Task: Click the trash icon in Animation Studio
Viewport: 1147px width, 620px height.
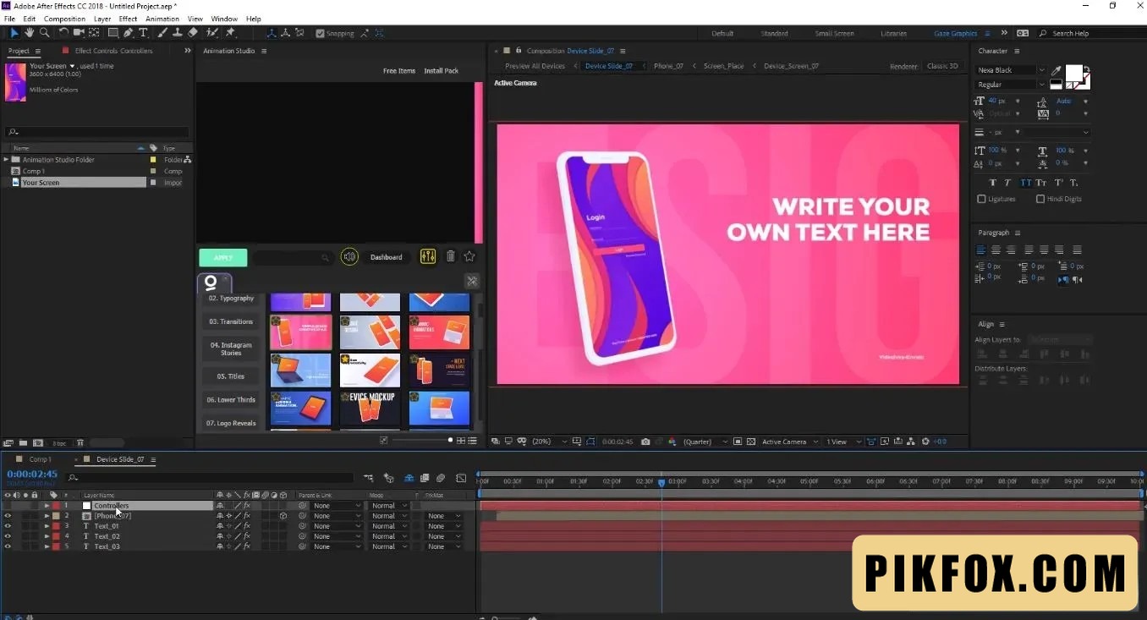Action: pos(451,256)
